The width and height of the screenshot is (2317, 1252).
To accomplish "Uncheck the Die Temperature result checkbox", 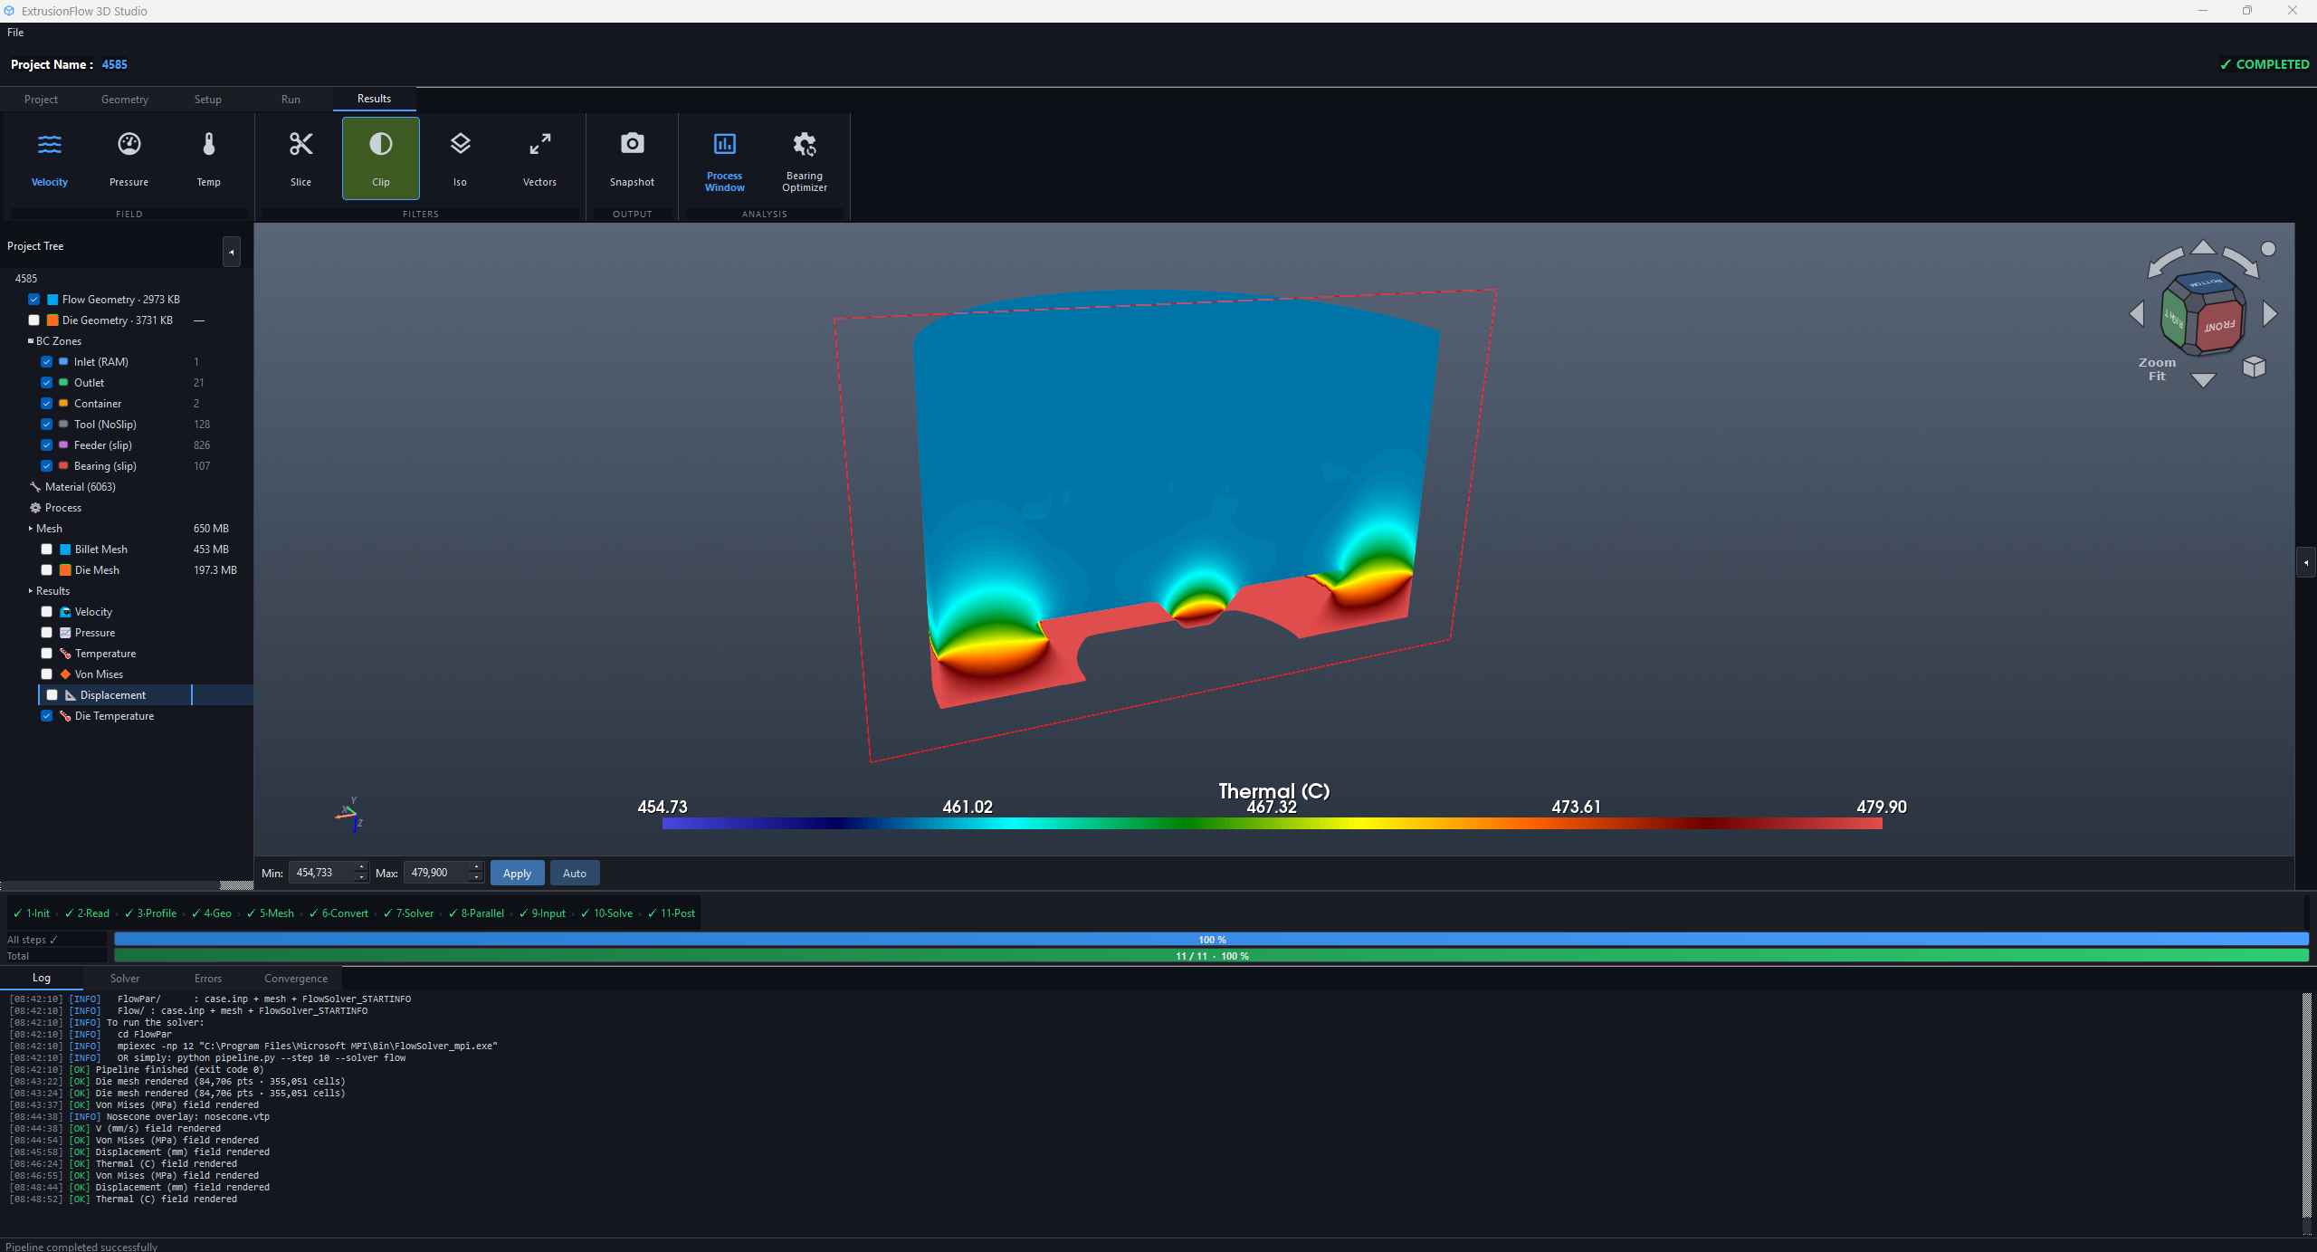I will 47,716.
